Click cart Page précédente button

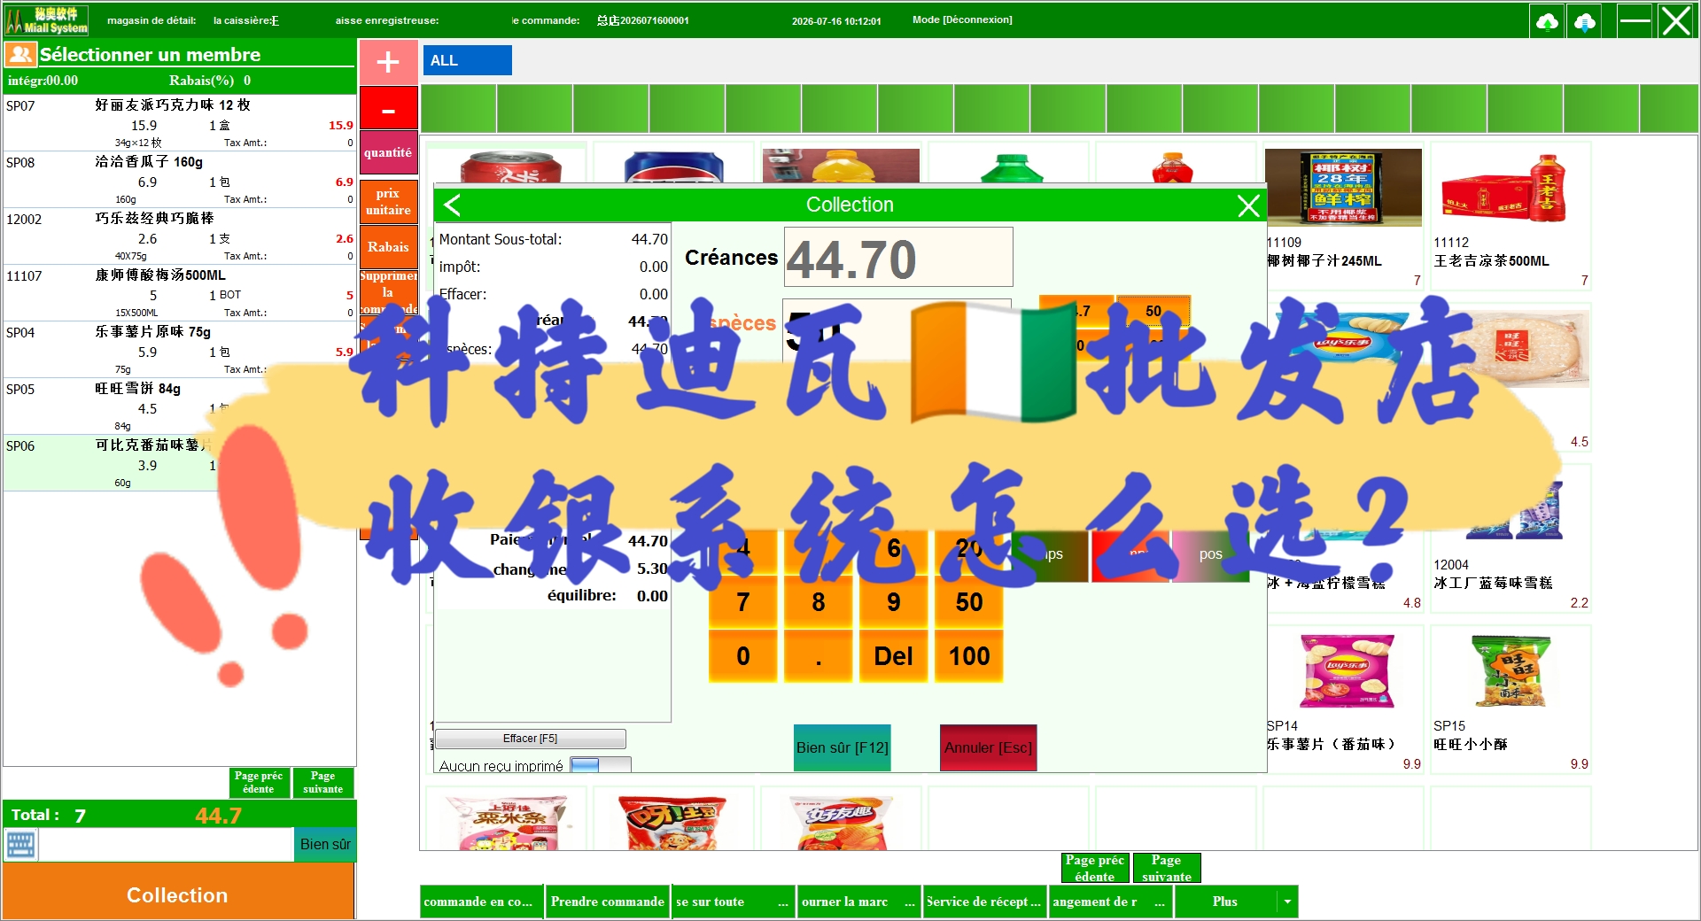[x=259, y=783]
